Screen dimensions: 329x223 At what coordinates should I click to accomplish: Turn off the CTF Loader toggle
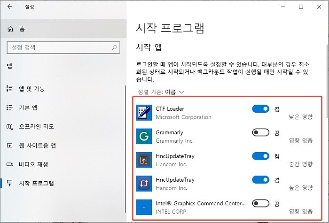[x=260, y=109]
